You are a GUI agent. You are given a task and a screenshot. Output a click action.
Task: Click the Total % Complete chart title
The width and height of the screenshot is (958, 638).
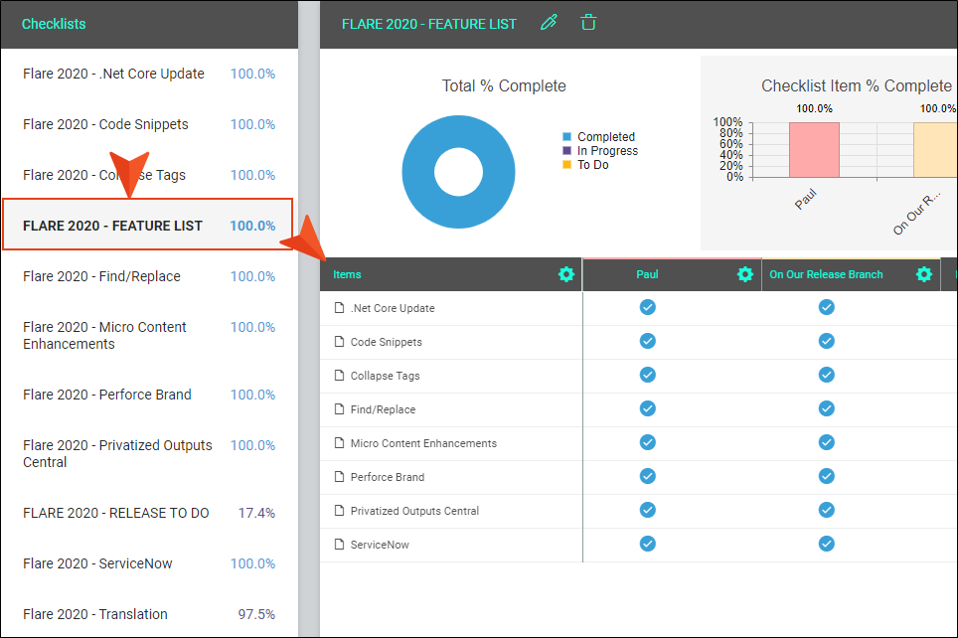(504, 85)
